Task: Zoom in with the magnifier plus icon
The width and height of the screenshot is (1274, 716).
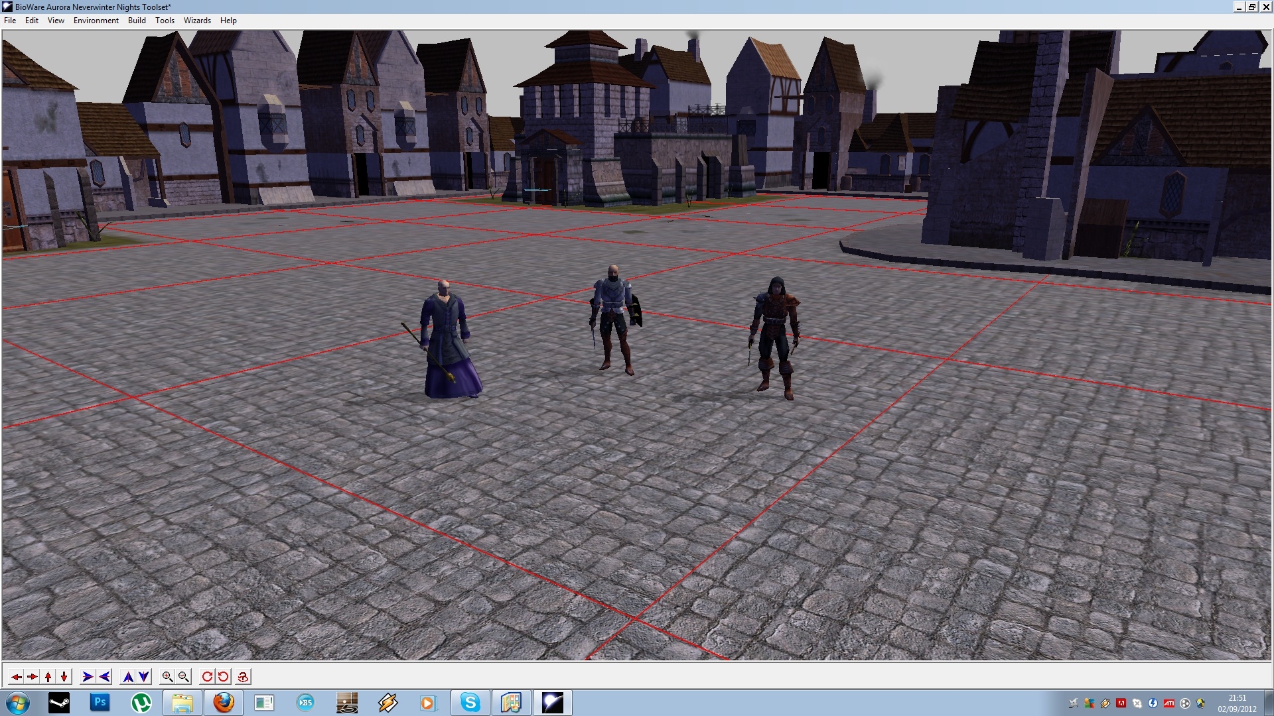Action: (x=167, y=677)
